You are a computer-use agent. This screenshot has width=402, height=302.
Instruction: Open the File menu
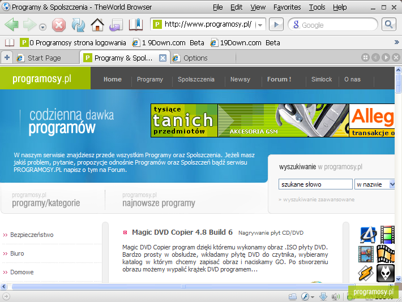pyautogui.click(x=217, y=7)
